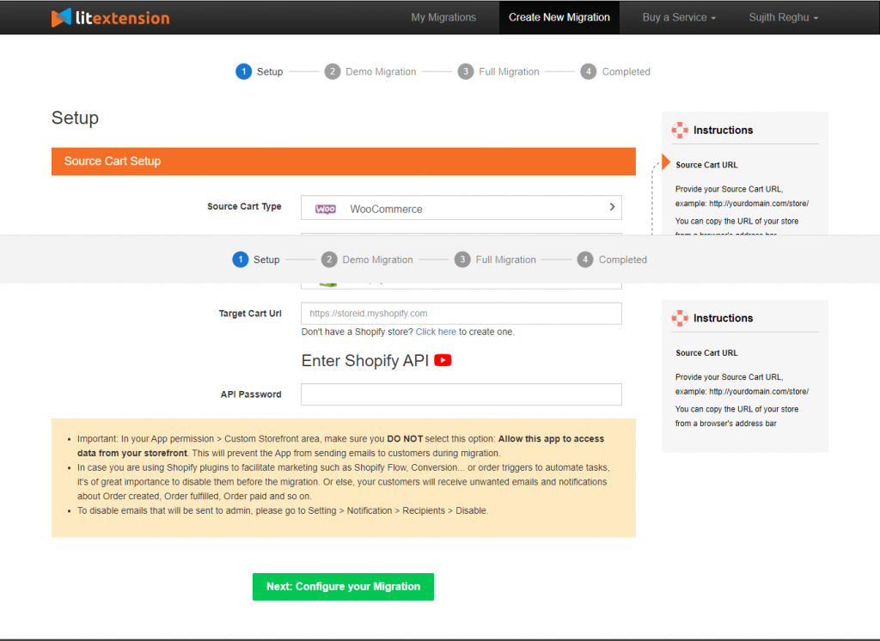Click step 3 Full Migration circle in top stepper
Viewport: 880px width, 641px height.
click(466, 72)
